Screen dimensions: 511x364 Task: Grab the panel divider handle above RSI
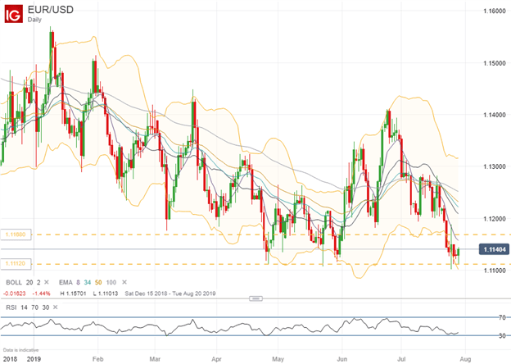[255, 298]
